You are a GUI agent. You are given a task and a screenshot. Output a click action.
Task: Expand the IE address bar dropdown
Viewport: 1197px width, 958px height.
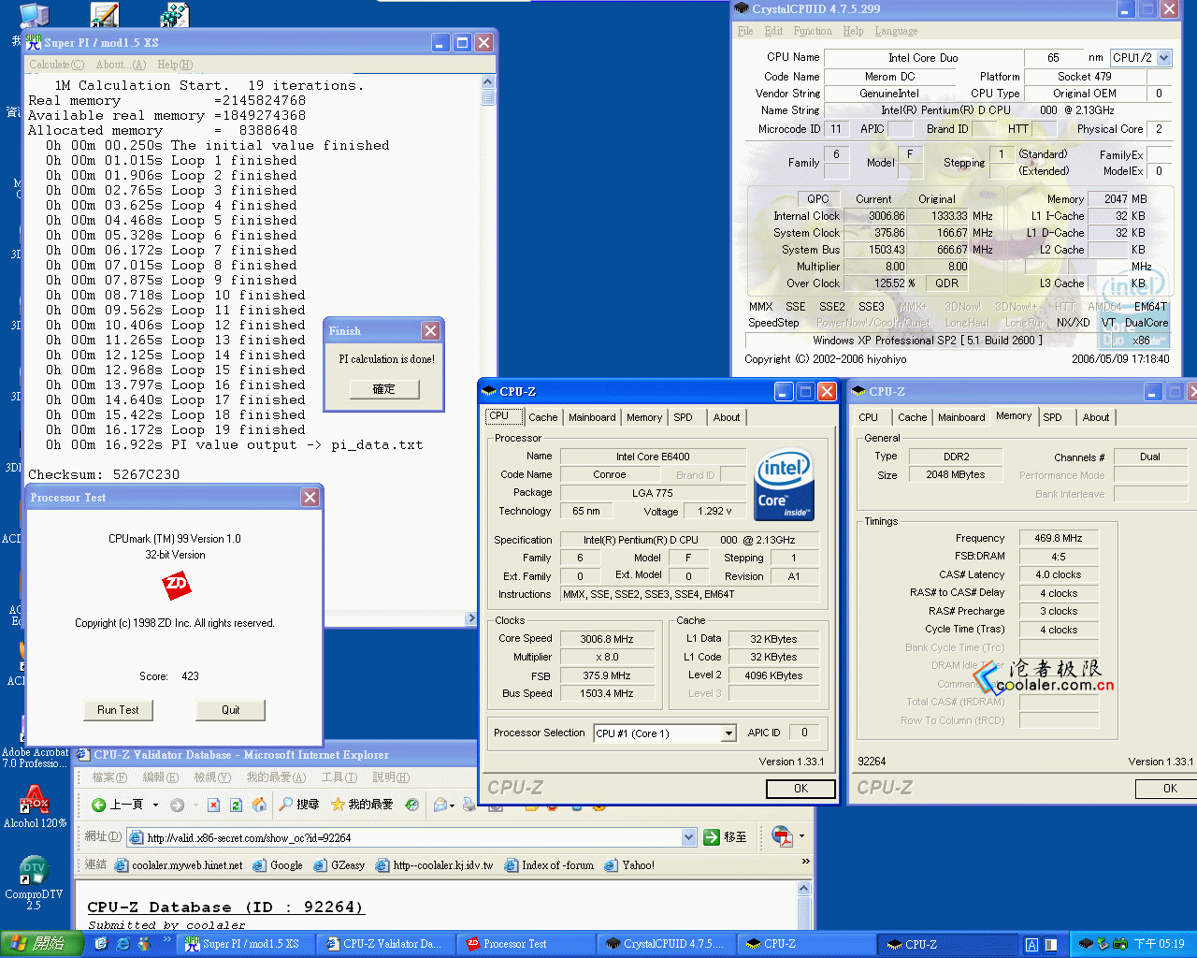click(689, 837)
